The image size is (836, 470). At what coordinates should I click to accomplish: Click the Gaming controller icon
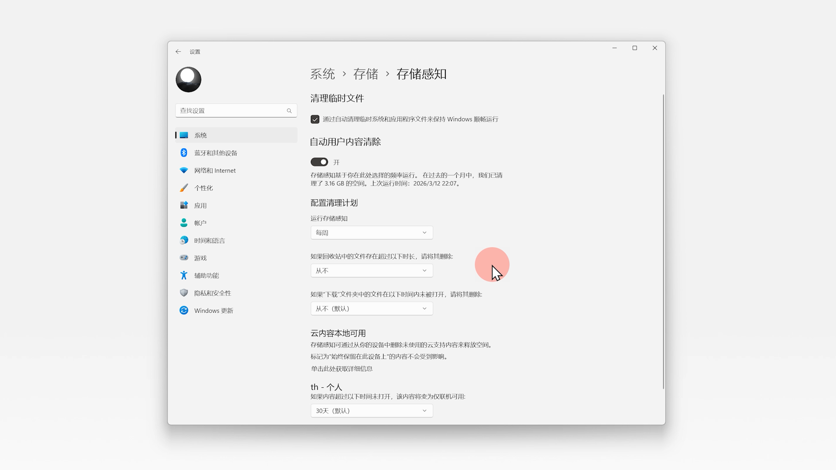point(184,258)
